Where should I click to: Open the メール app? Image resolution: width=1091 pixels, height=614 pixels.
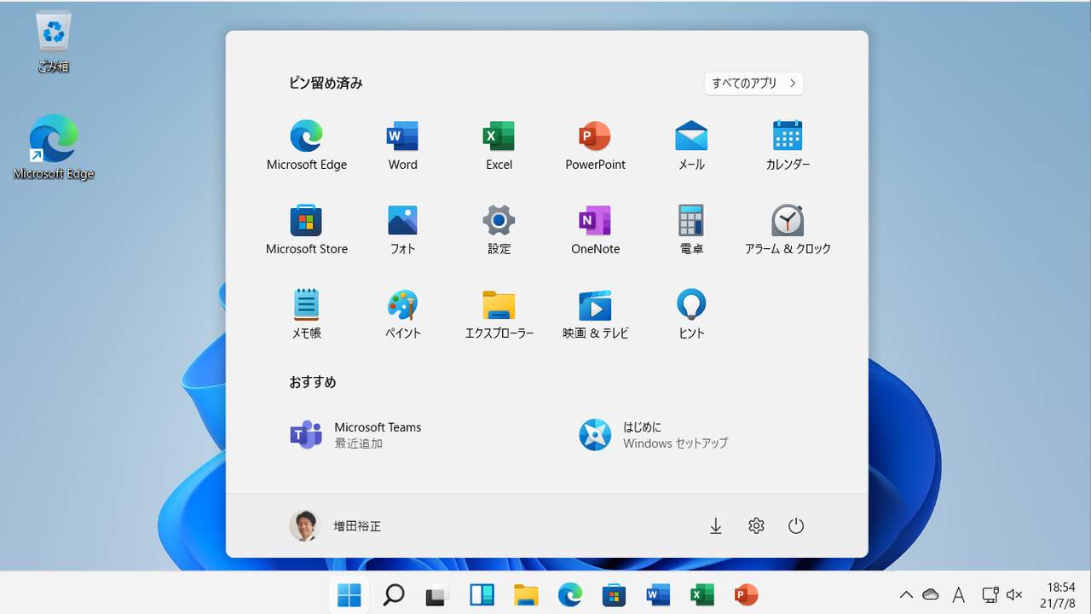691,145
